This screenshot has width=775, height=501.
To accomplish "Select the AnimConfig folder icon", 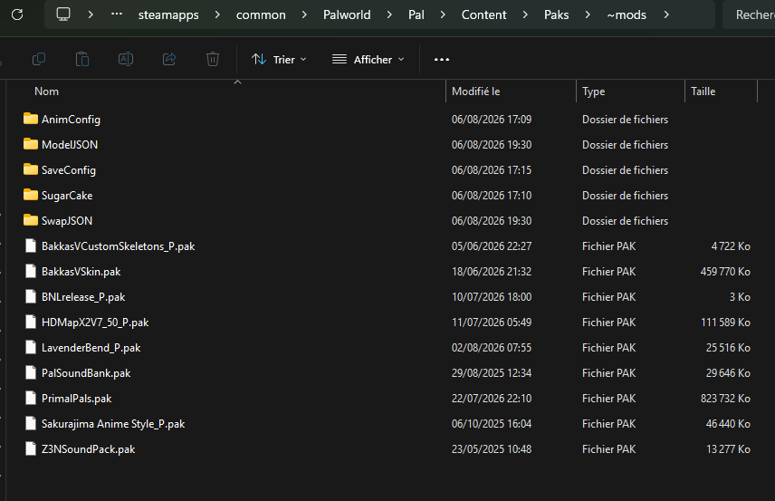I will (x=31, y=119).
